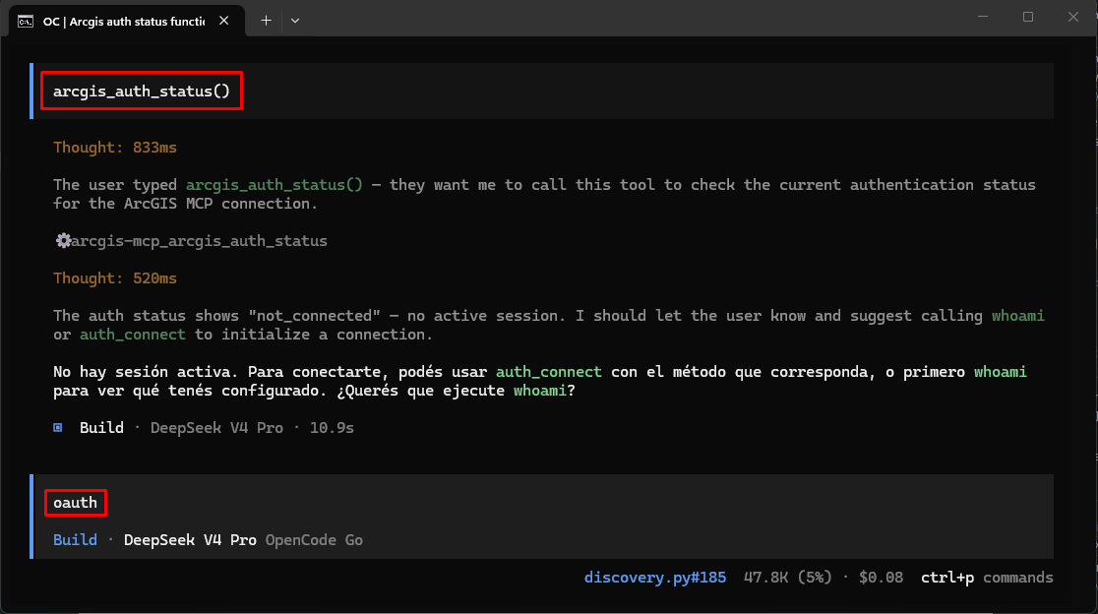Click the gear icon beside arcgis-mcp_arcgis_auth_status
This screenshot has height=614, width=1098.
pyautogui.click(x=63, y=241)
